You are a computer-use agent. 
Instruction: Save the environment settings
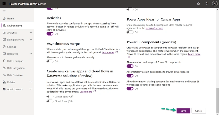point(183,111)
